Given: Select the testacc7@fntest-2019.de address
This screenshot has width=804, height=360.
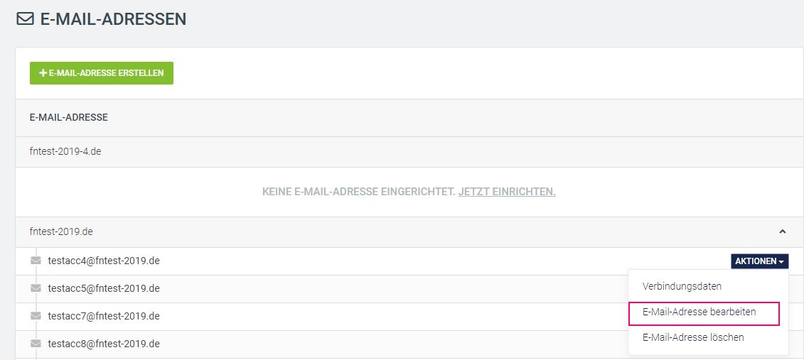Looking at the screenshot, I should pyautogui.click(x=104, y=316).
